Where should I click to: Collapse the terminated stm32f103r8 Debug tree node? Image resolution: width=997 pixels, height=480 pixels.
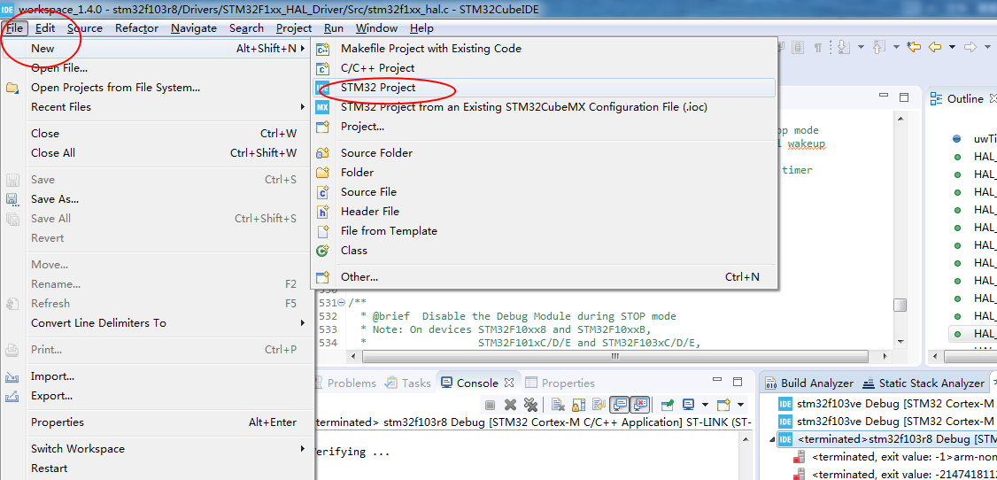click(772, 439)
